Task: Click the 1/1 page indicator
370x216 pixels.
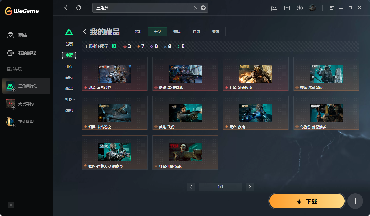Action: coord(221,187)
